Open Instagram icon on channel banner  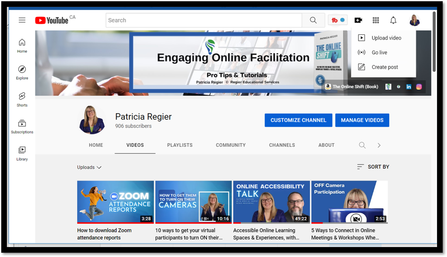pyautogui.click(x=419, y=87)
